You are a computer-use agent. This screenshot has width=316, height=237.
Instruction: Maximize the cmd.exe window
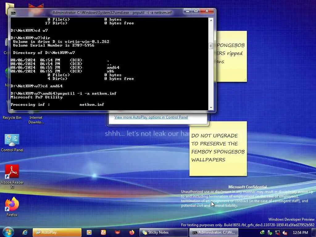[x=196, y=11]
